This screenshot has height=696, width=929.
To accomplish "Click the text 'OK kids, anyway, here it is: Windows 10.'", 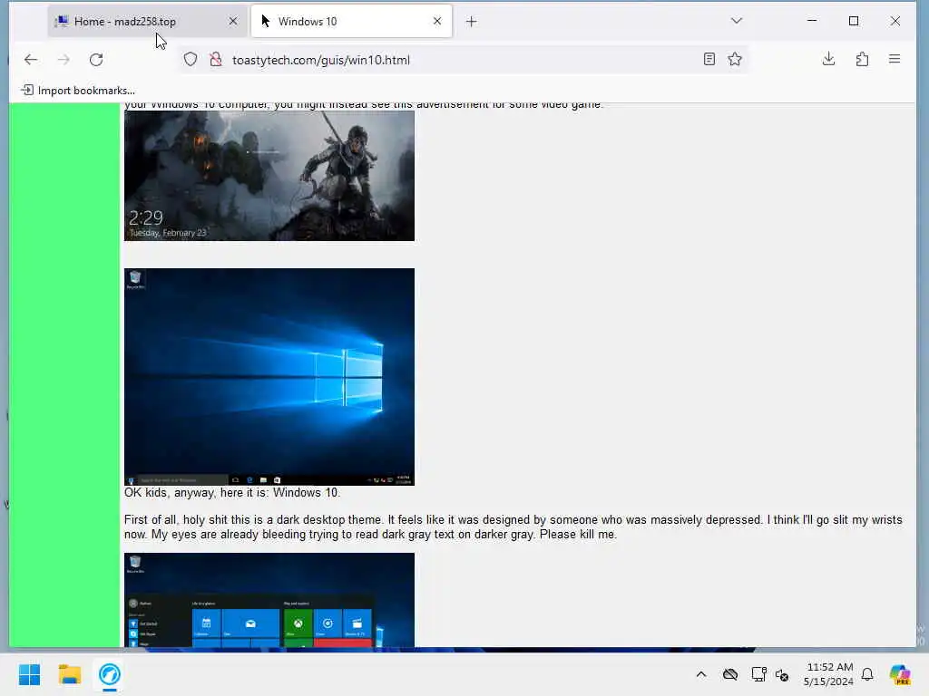I will point(232,492).
